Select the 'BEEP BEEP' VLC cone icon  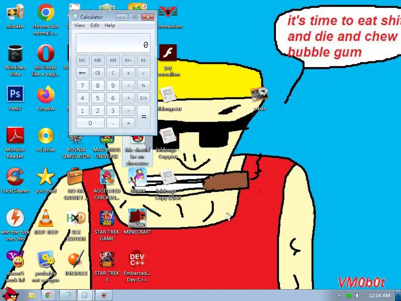click(46, 222)
